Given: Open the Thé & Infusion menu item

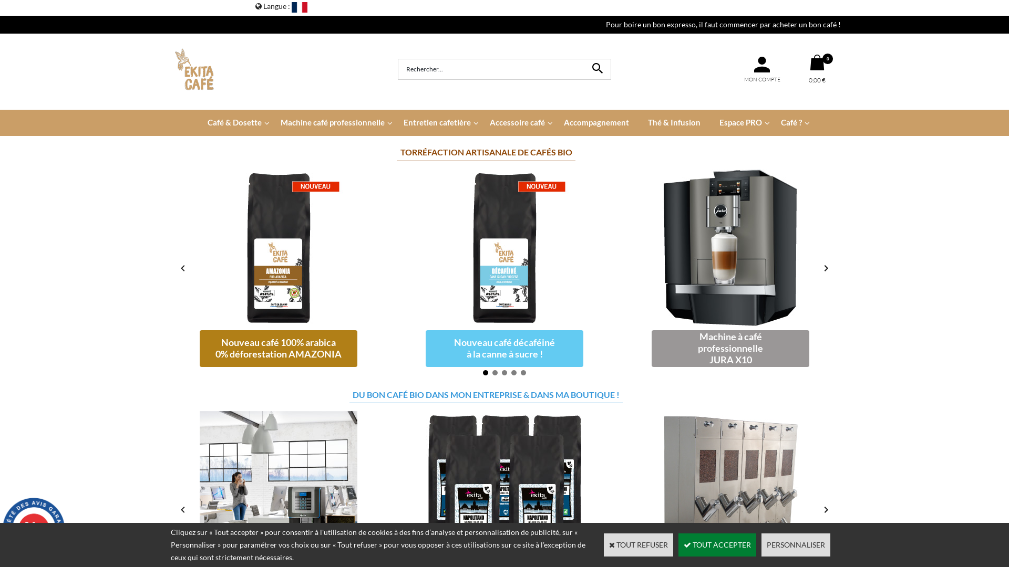Looking at the screenshot, I should [674, 123].
